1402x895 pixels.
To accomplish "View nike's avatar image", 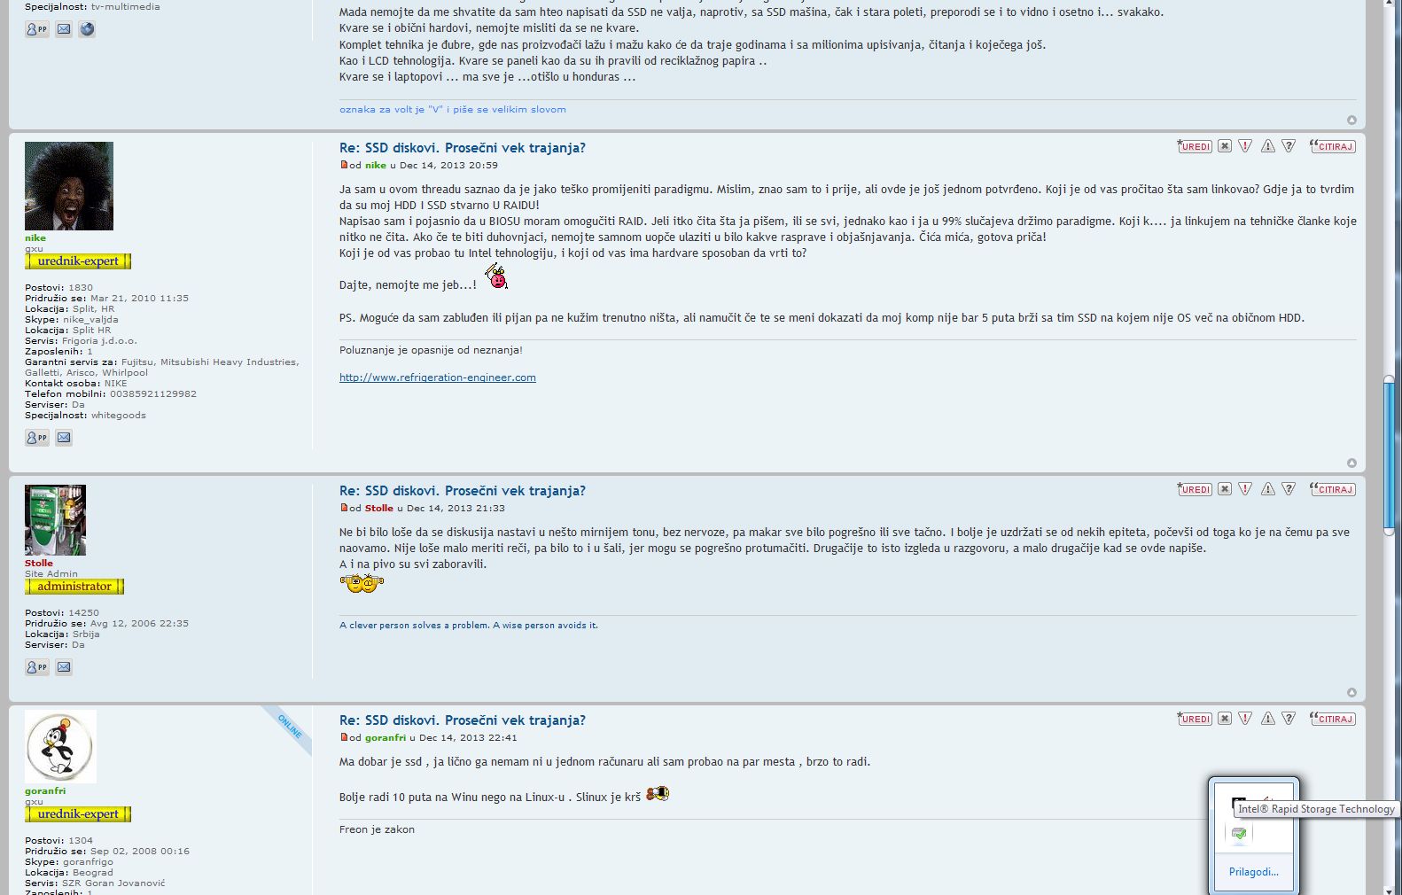I will 69,186.
